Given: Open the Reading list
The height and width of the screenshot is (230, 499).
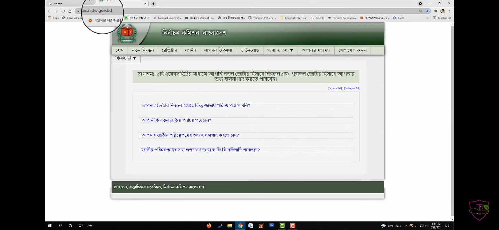Looking at the screenshot, I should [x=442, y=18].
